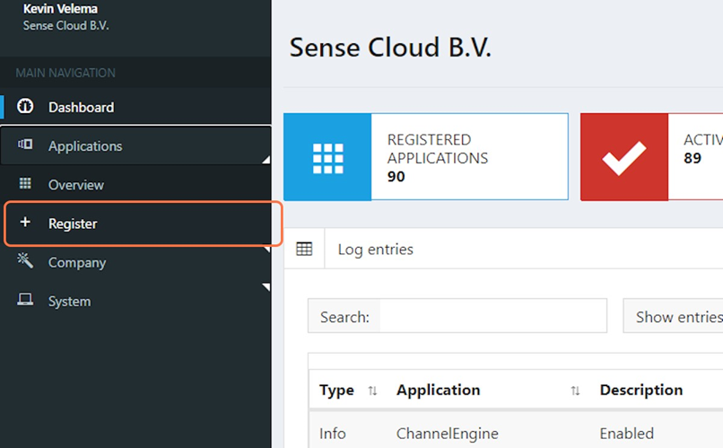Click the Dashboard gauge icon

[25, 106]
